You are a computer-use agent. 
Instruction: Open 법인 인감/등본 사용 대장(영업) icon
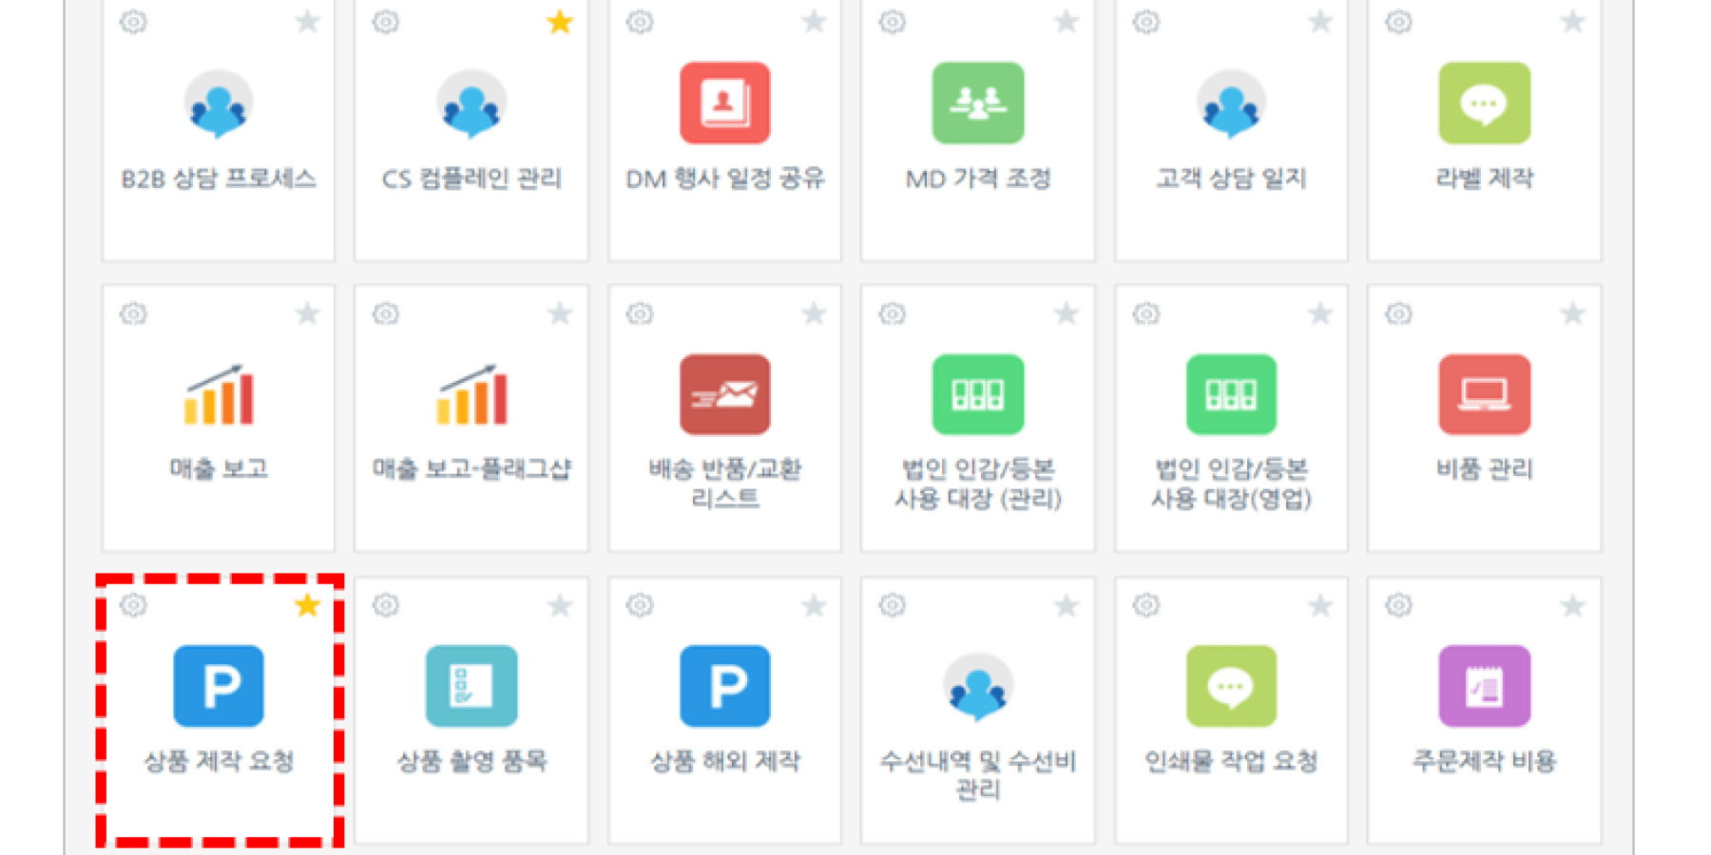(1231, 394)
